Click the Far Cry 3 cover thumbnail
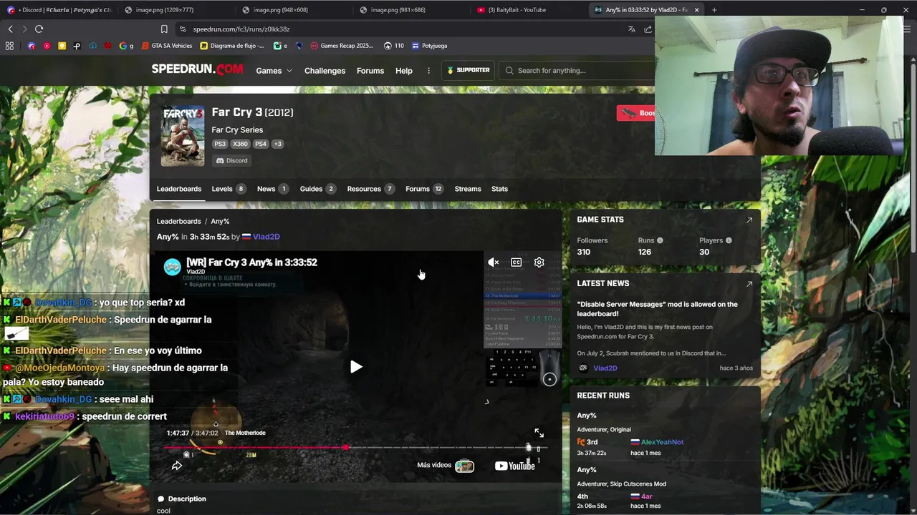Screen dimensions: 917x515 click(x=183, y=136)
